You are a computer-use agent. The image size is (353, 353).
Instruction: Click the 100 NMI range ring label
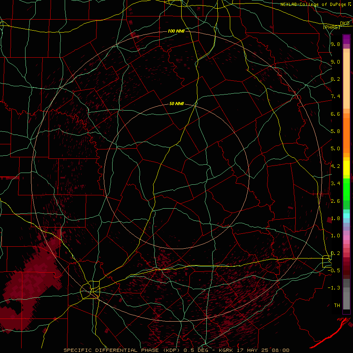(176, 31)
